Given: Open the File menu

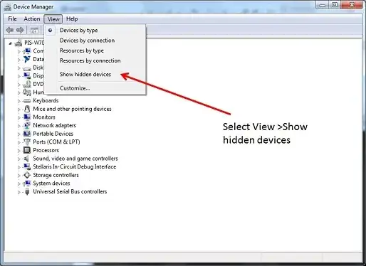Looking at the screenshot, I should [12, 18].
